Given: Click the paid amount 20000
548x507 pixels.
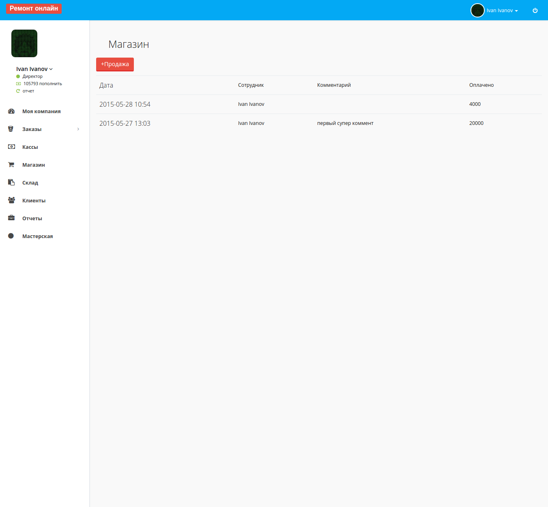Looking at the screenshot, I should (x=476, y=123).
